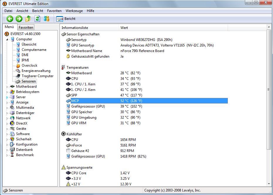
Task: Select the SPP temperature row
Action: coord(147,95)
